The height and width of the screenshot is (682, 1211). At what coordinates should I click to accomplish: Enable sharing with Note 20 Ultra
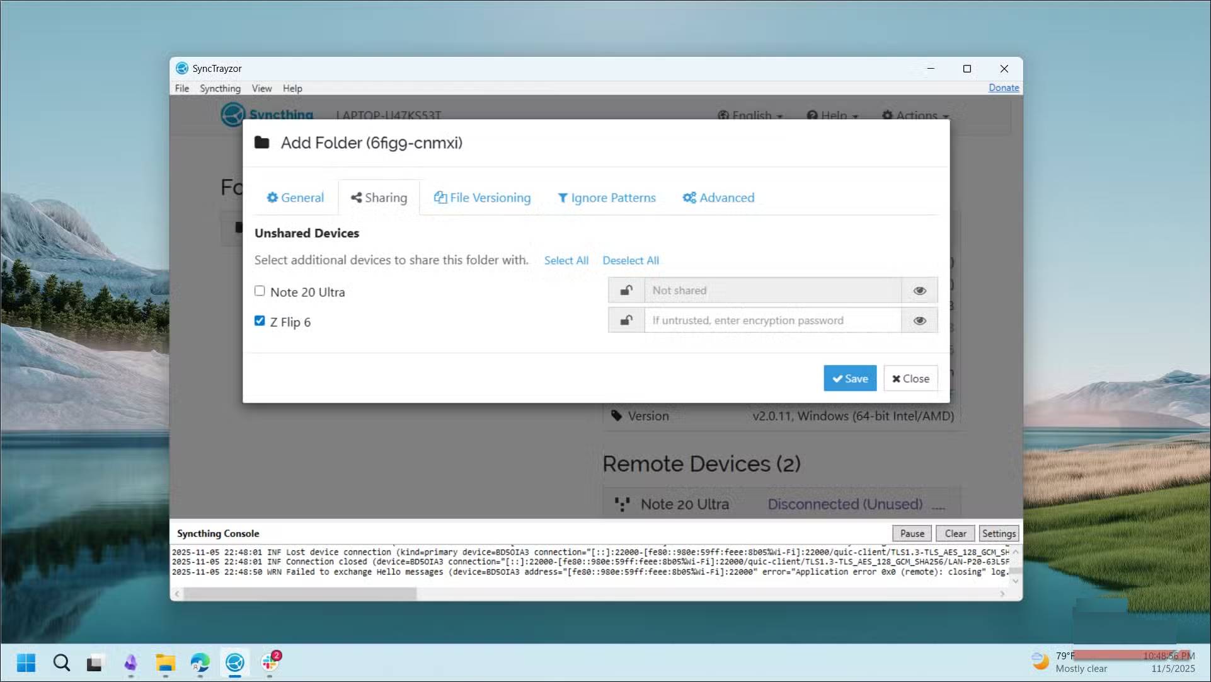(260, 291)
